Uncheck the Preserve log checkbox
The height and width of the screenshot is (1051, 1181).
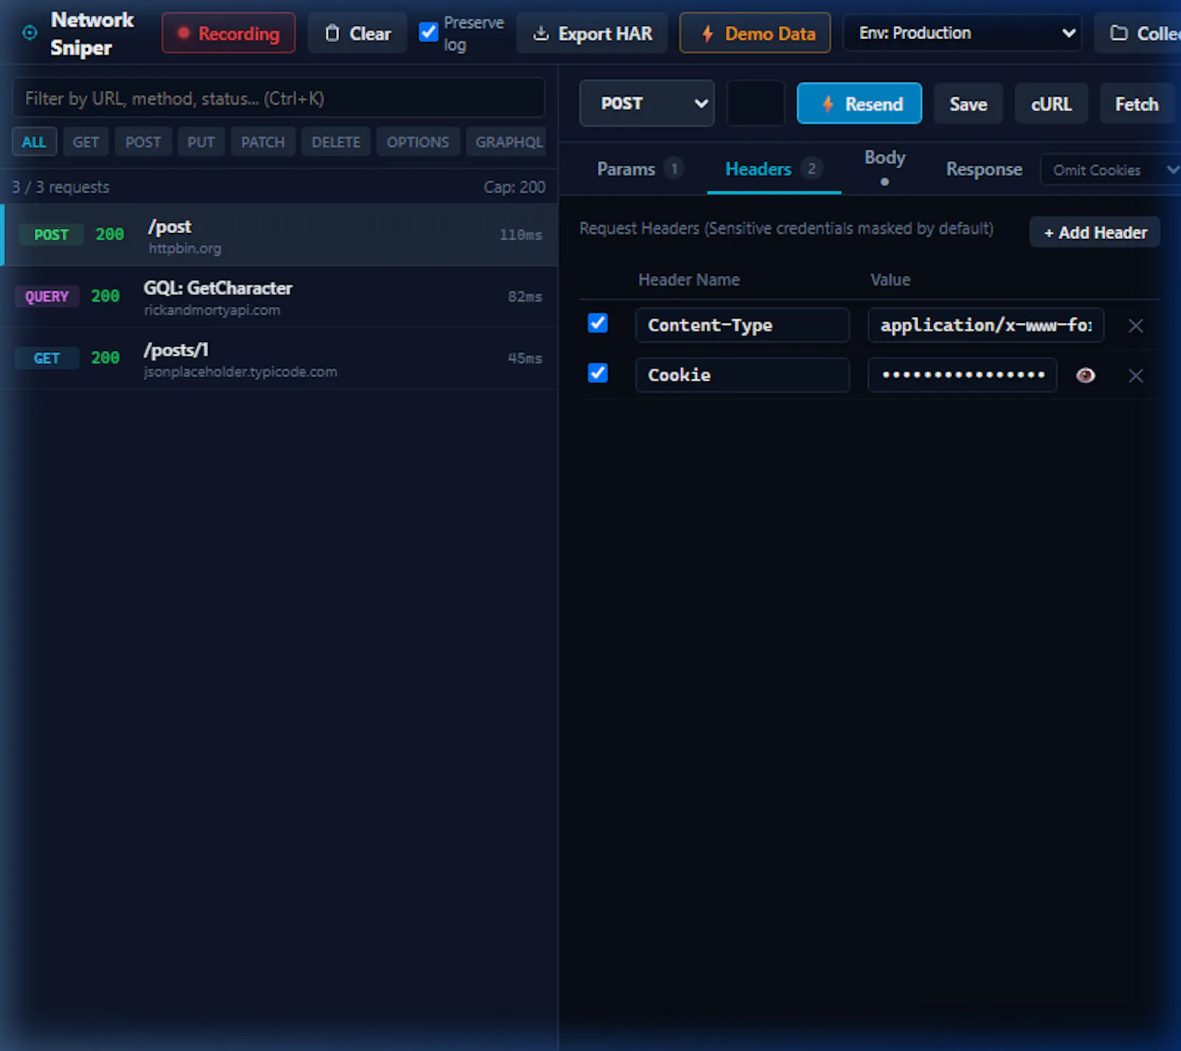[428, 32]
